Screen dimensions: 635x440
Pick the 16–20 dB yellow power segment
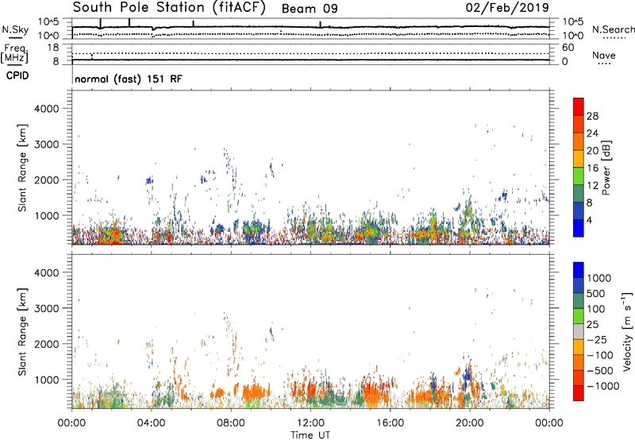(x=579, y=159)
